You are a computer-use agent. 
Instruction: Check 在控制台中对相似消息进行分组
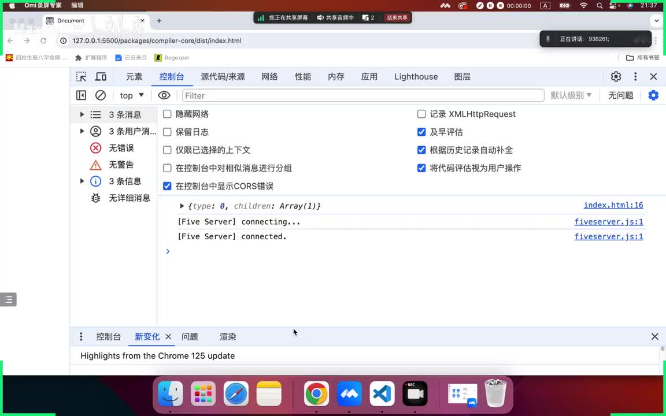(167, 168)
